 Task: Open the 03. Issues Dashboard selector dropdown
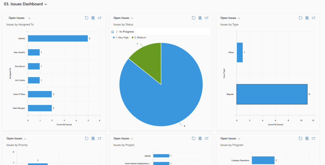pyautogui.click(x=46, y=4)
